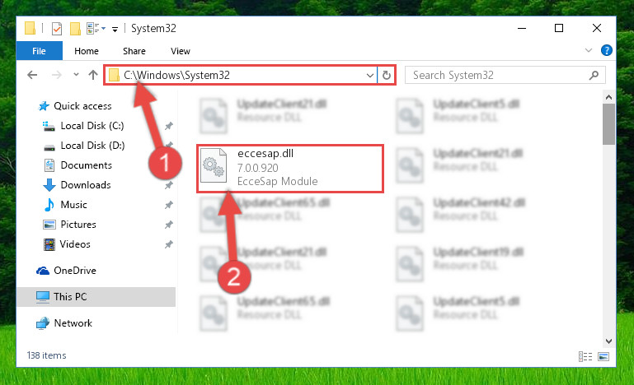
Task: Open the recent locations dropdown arrow
Action: tap(76, 75)
